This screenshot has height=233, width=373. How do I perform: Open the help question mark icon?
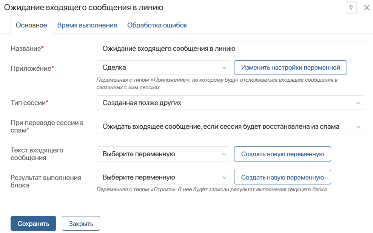point(350,8)
